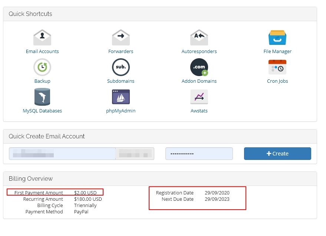Open the Subdomains 'sub.' icon
326x236 pixels.
coord(121,68)
